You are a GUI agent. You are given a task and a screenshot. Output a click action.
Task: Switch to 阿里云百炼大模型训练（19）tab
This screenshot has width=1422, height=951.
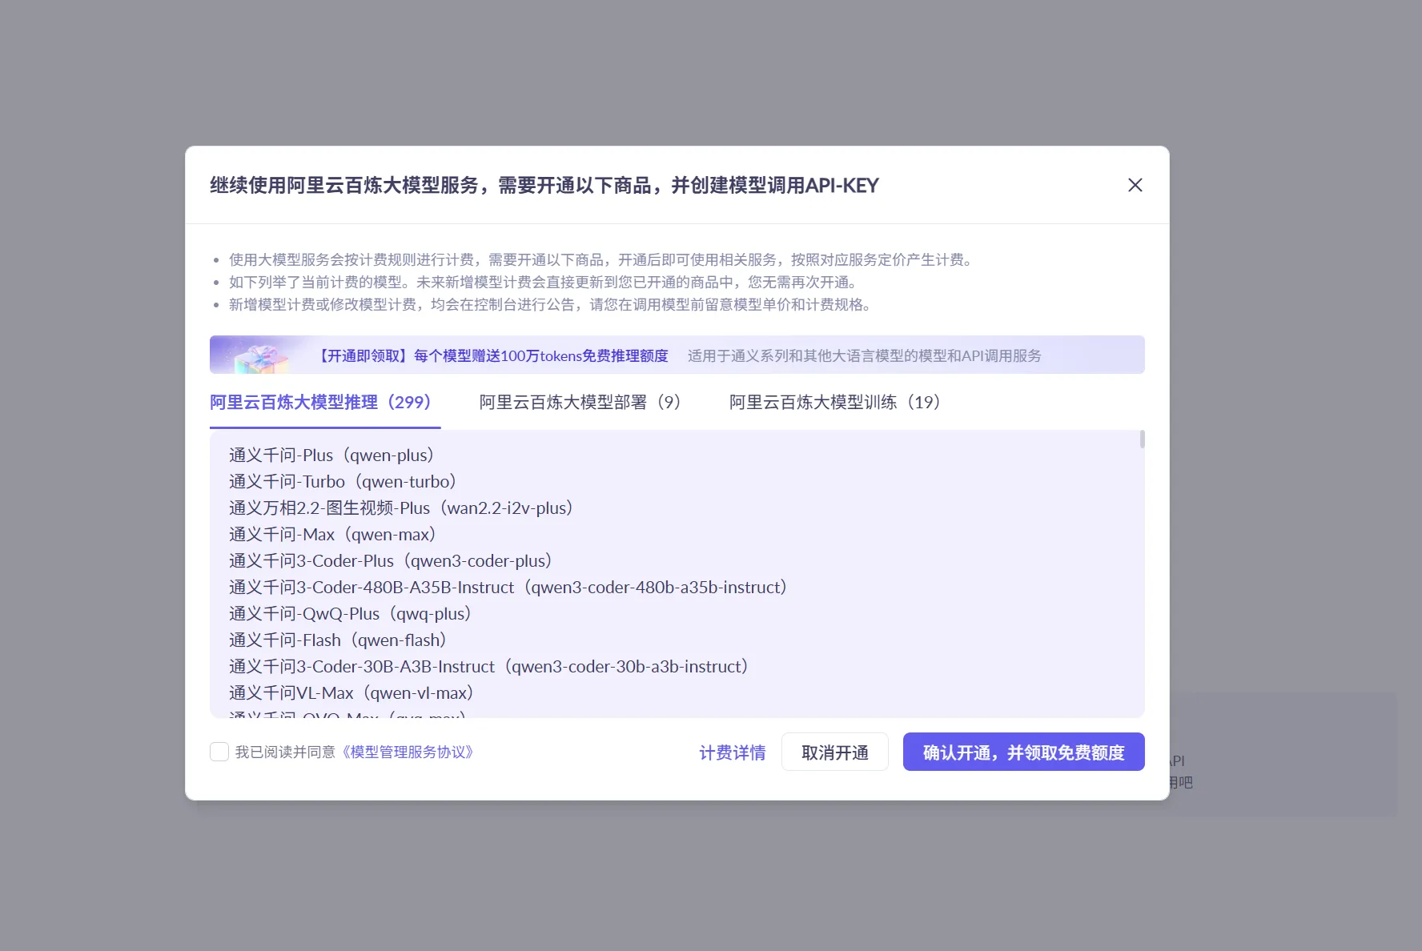click(834, 403)
